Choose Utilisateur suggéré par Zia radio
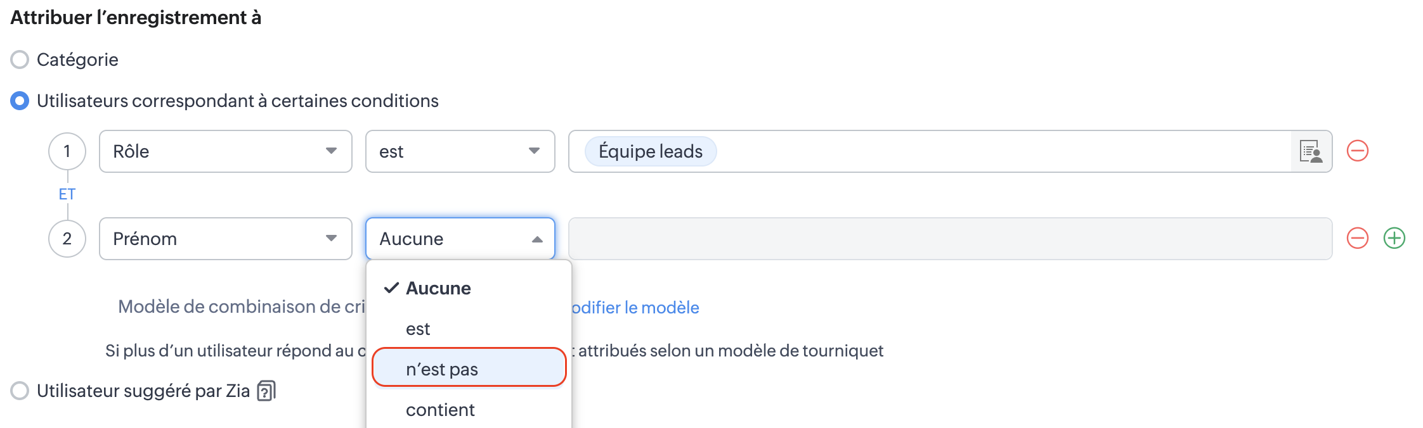The width and height of the screenshot is (1423, 428). pyautogui.click(x=20, y=391)
